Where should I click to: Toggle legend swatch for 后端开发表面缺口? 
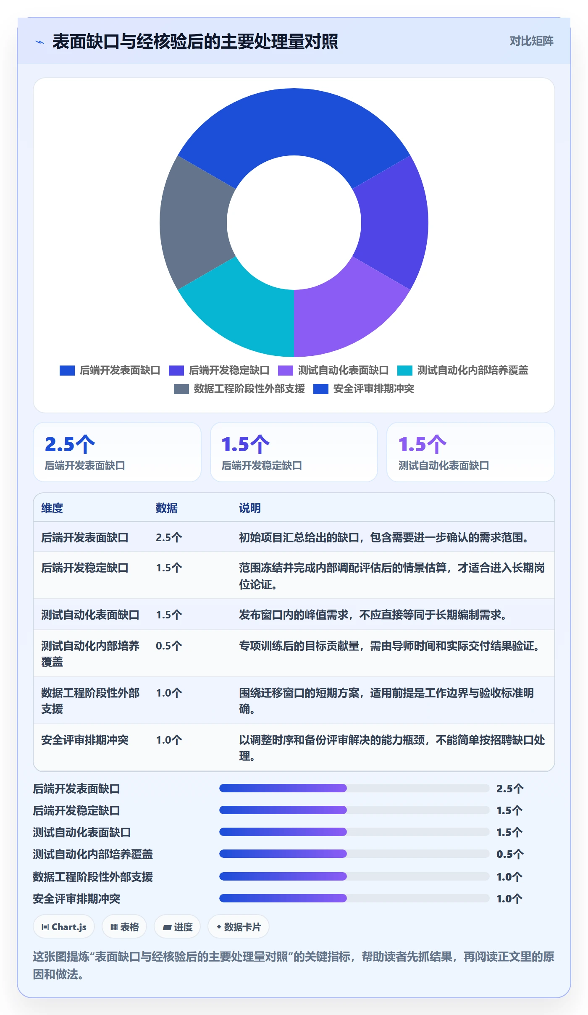click(67, 370)
